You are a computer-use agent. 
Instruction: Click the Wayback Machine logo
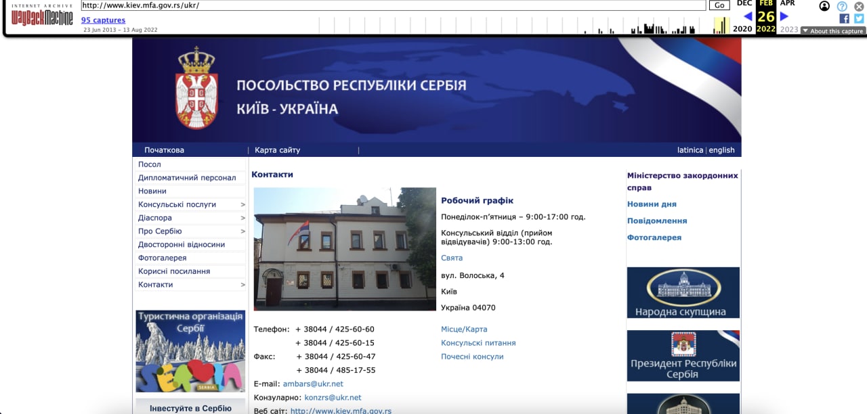pos(42,16)
